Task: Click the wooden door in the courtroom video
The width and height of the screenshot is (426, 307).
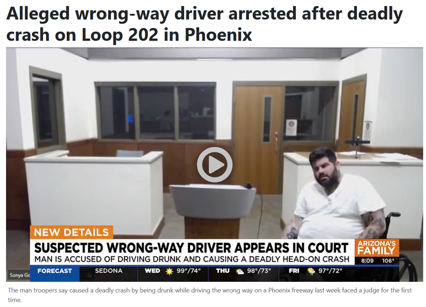Action: coord(258,138)
